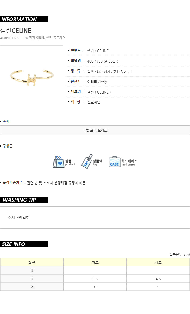
Task: Click the 상세 설명 참조 washing tip text
Action: (19, 218)
